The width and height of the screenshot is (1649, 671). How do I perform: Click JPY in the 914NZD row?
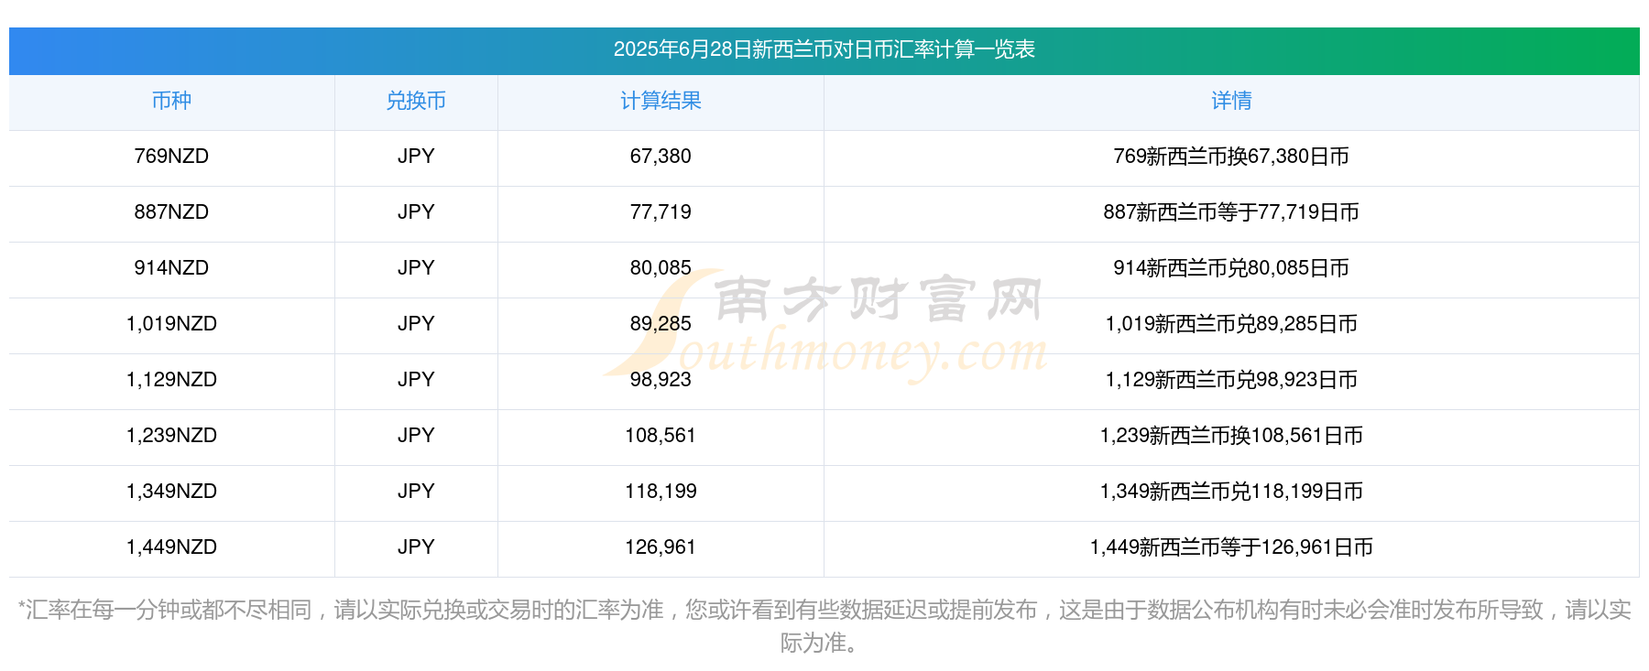416,268
